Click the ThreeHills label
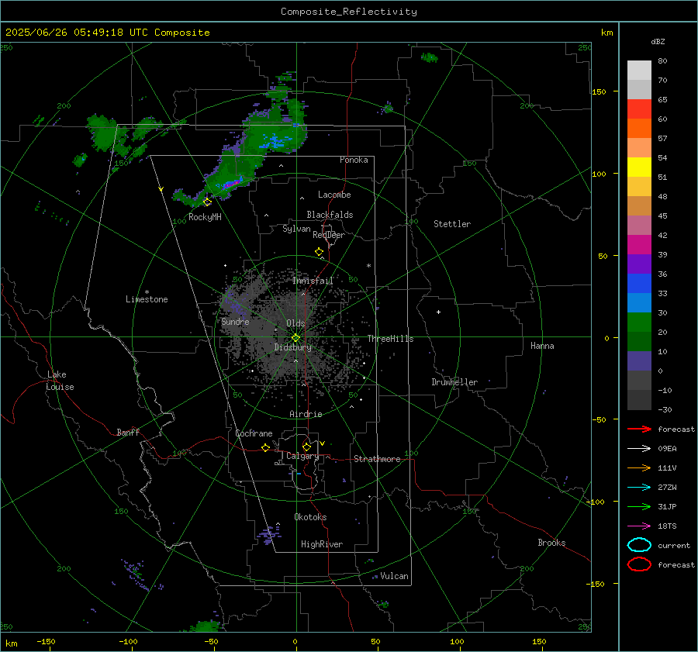 tap(390, 339)
